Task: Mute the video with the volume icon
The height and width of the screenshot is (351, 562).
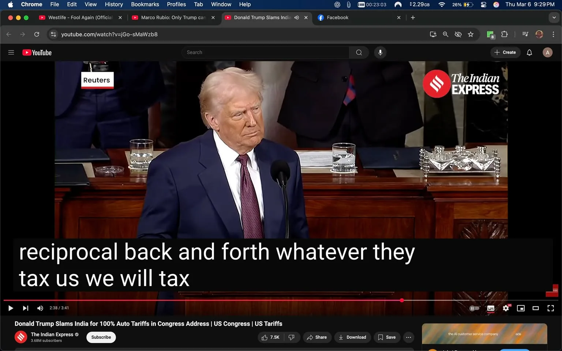Action: 40,308
